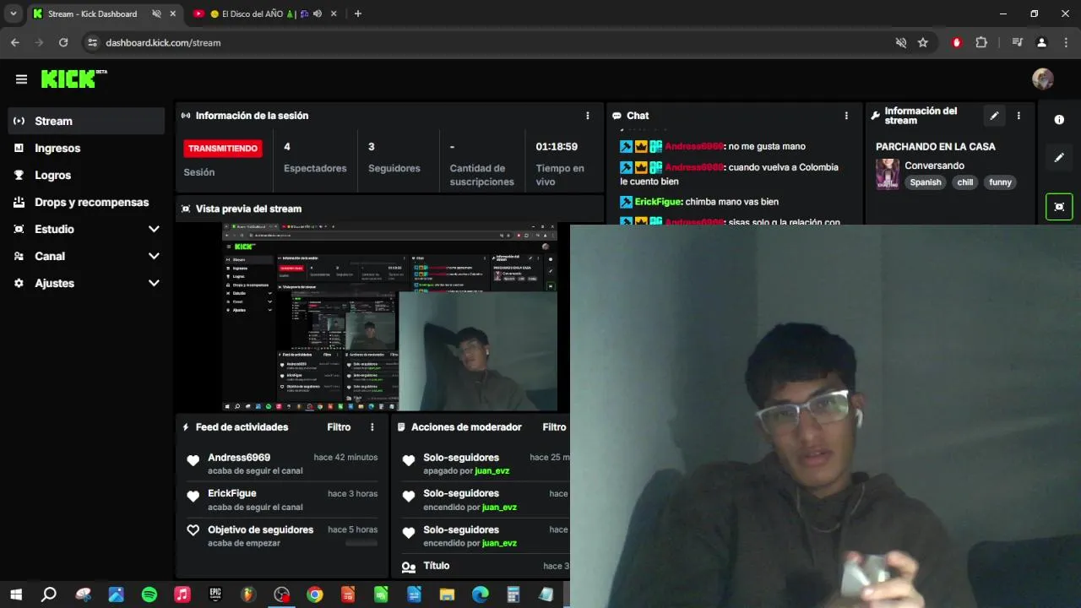Click the Conversando category thumbnail
This screenshot has width=1081, height=608.
pos(888,174)
